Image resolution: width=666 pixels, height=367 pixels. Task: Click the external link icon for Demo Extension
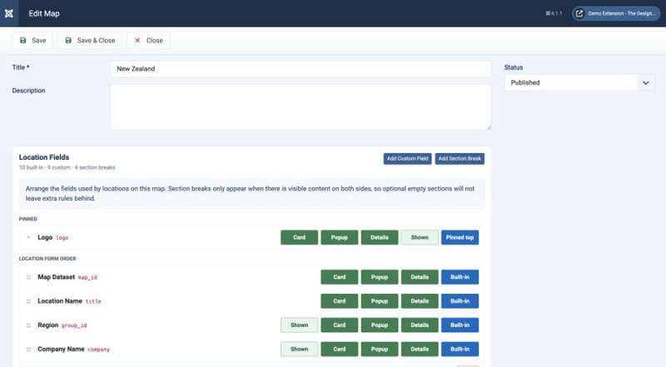click(x=579, y=13)
